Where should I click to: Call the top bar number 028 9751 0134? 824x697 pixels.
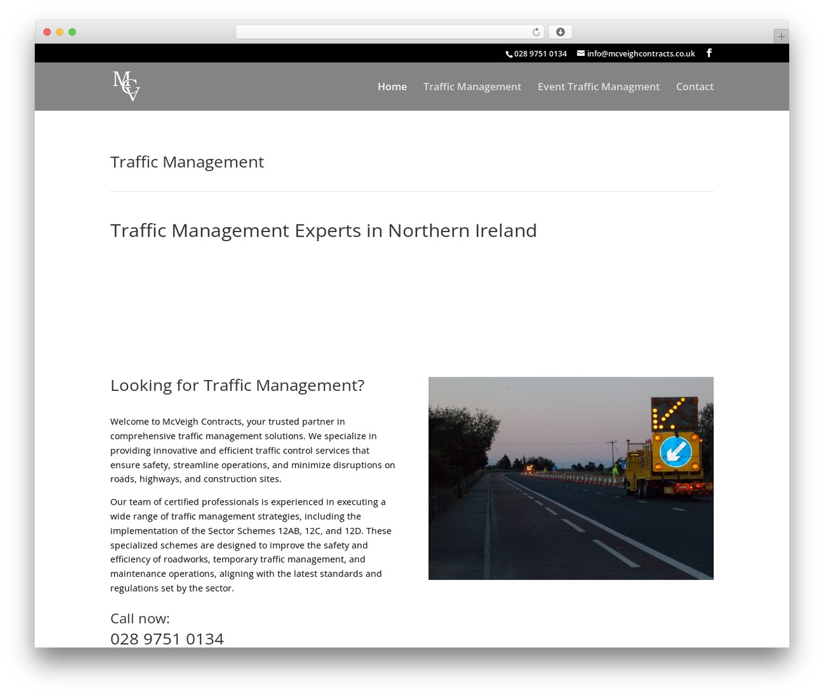pyautogui.click(x=540, y=53)
